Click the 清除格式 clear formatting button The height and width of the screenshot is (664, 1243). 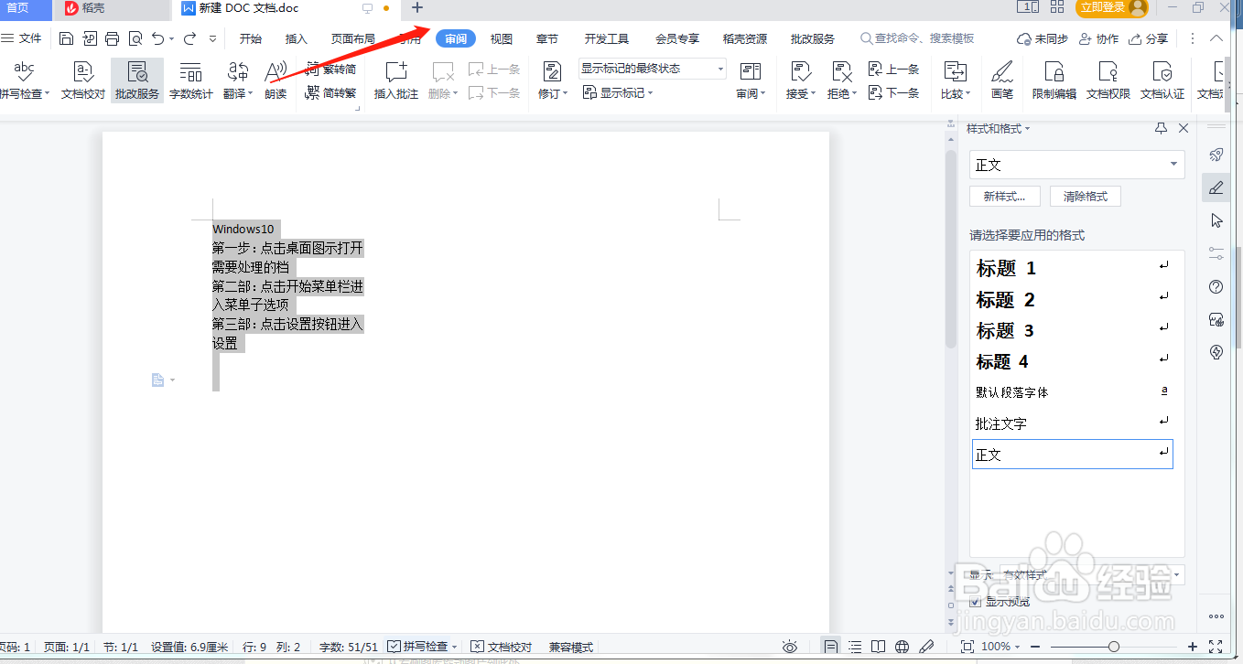1086,196
